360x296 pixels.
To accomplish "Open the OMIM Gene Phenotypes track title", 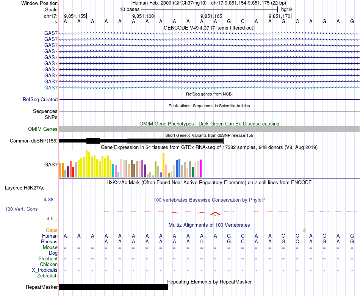I will 209,124.
